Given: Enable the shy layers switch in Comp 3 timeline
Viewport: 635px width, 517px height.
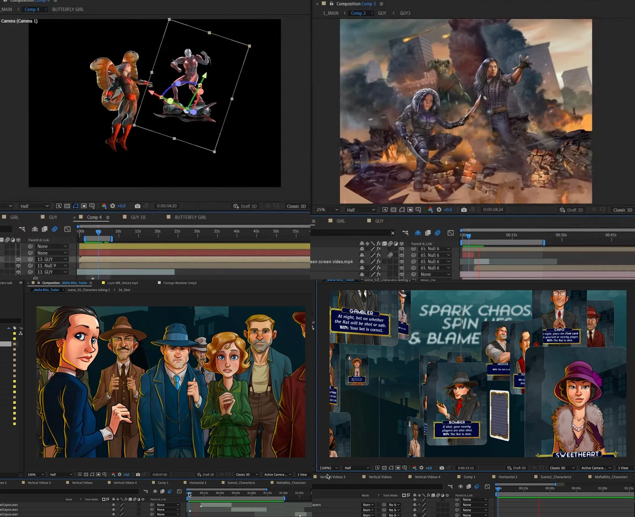Looking at the screenshot, I should tap(418, 233).
